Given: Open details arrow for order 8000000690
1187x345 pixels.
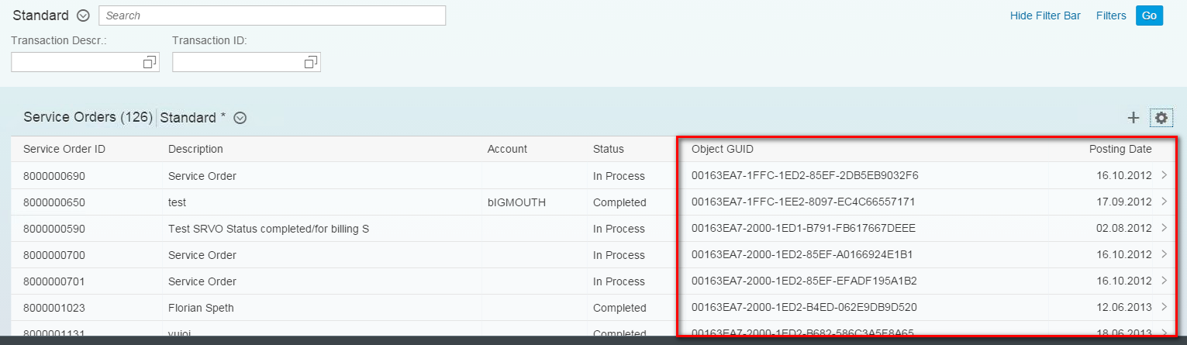Looking at the screenshot, I should pos(1165,176).
